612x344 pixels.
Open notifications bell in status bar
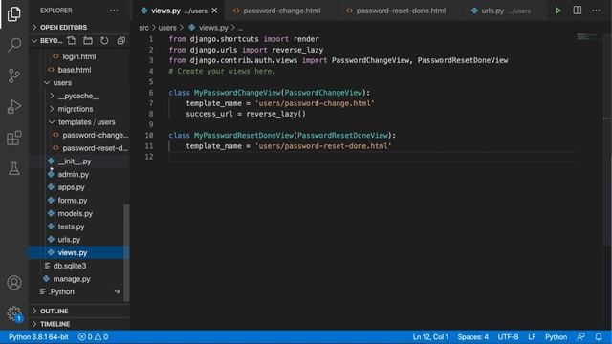click(599, 337)
